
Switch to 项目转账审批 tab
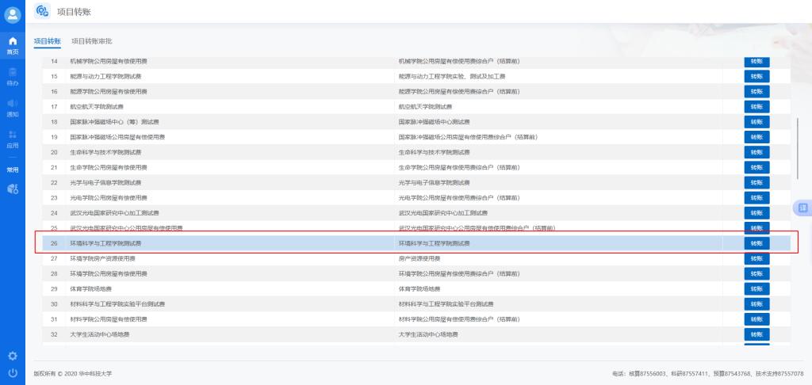[x=92, y=41]
